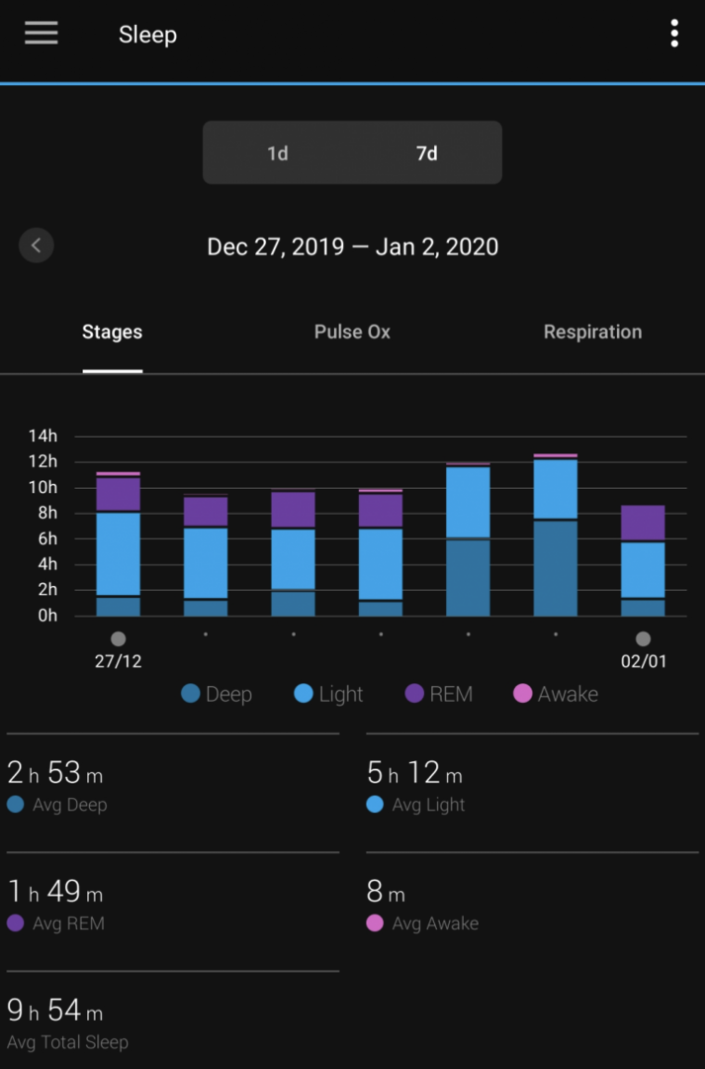Switch to the 7d view
The width and height of the screenshot is (705, 1069).
[427, 152]
